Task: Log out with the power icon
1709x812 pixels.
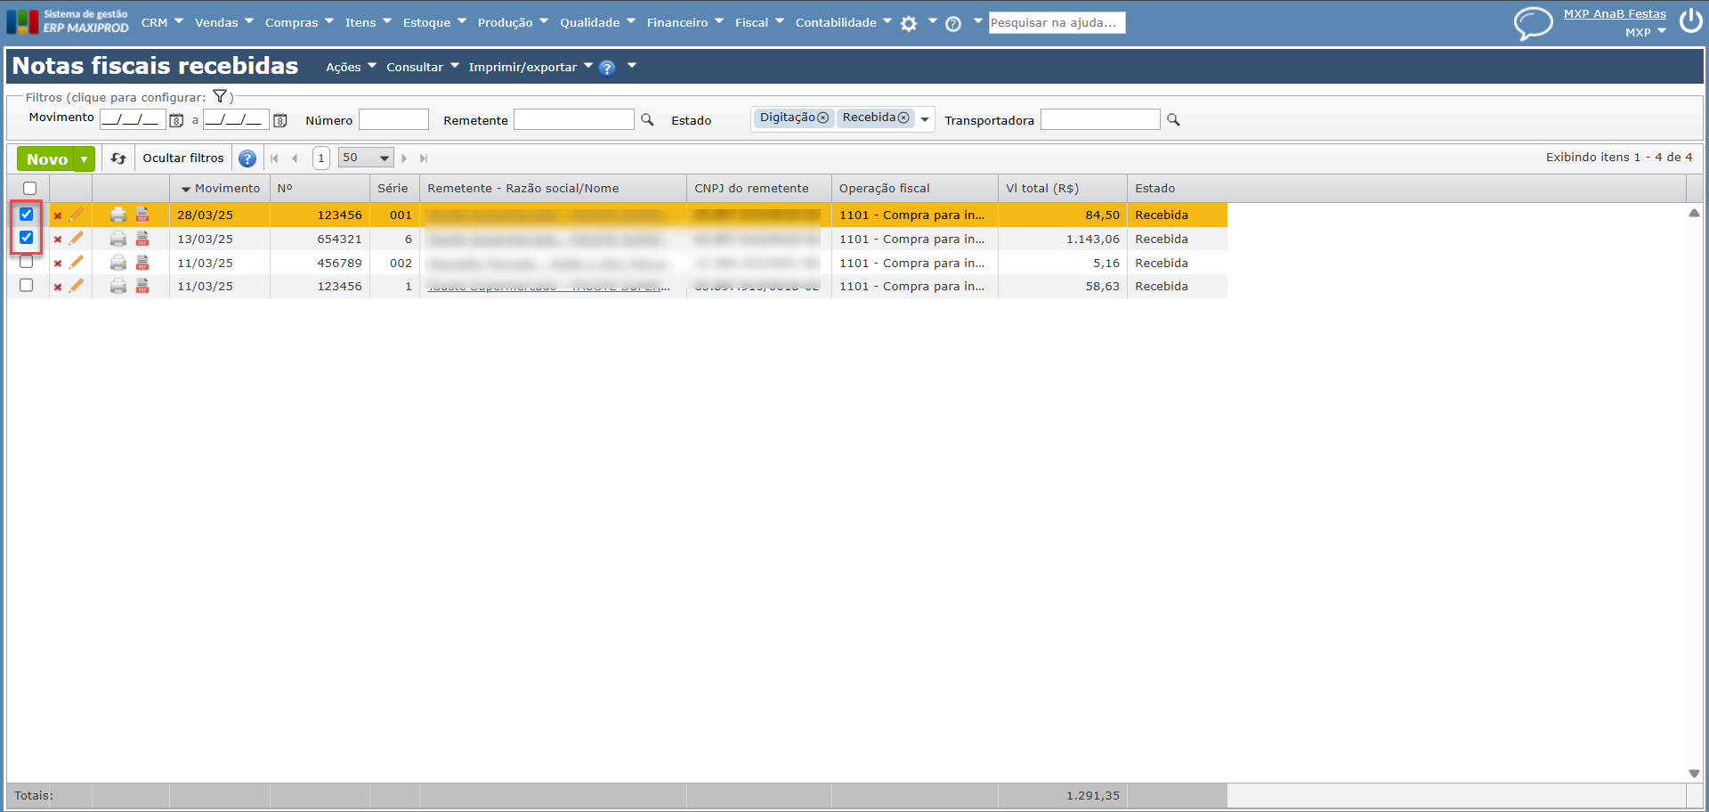Action: coord(1690,20)
